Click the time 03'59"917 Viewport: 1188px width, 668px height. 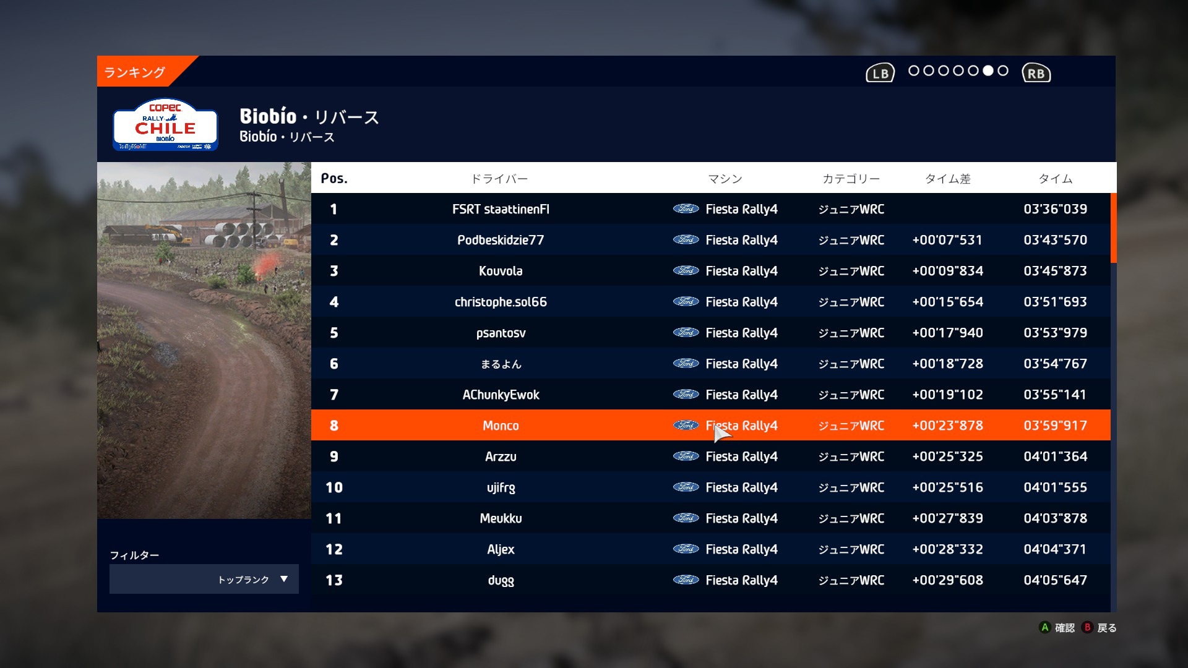click(x=1055, y=426)
